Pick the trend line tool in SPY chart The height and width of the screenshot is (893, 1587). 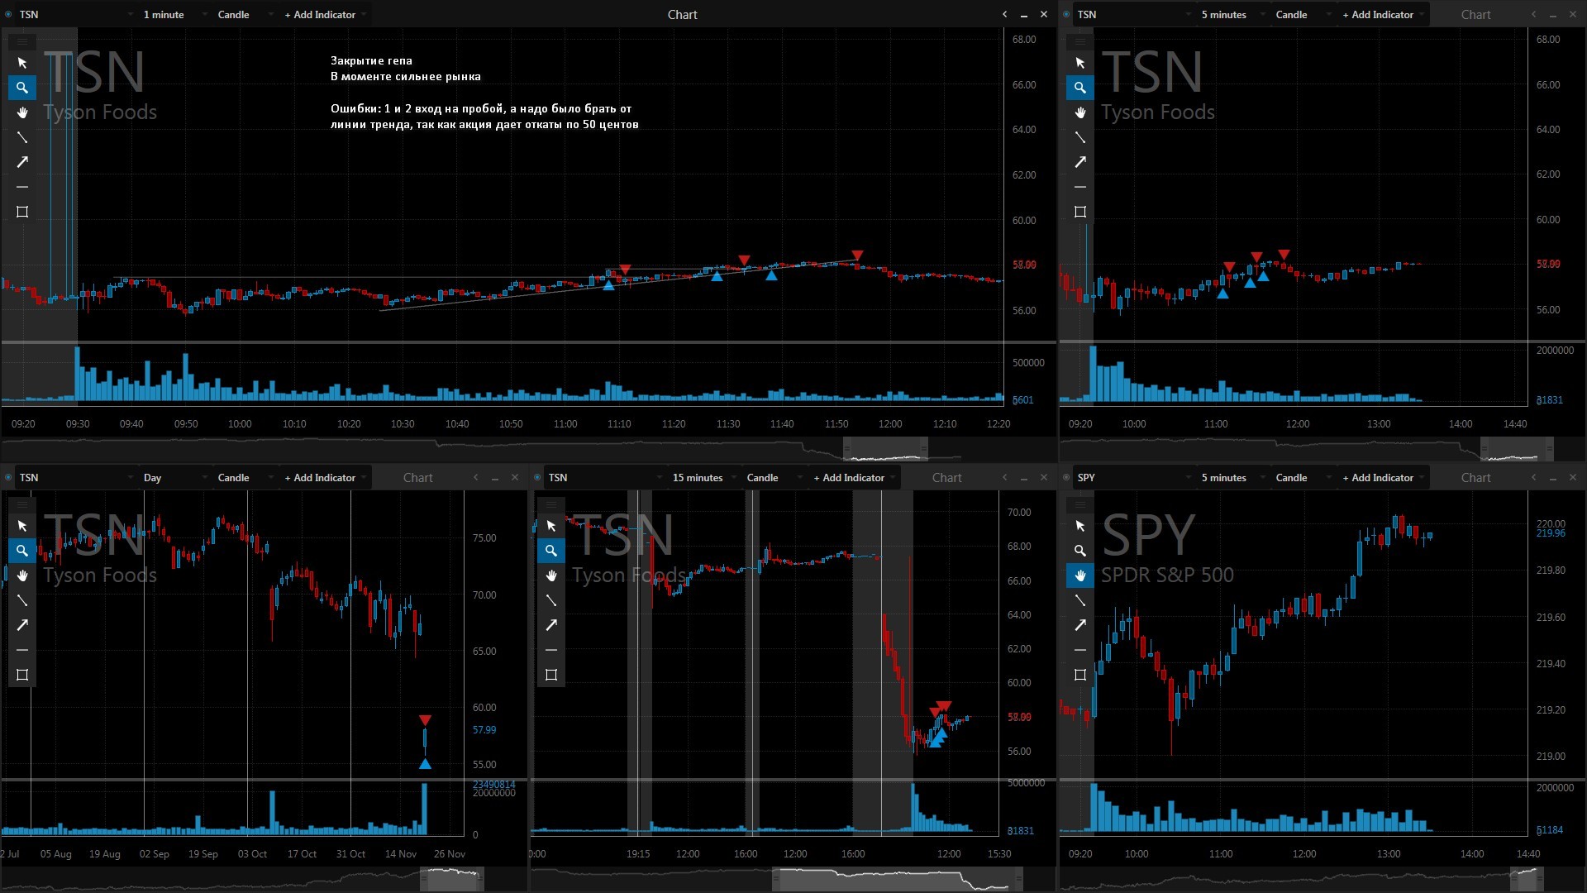pos(1080,600)
